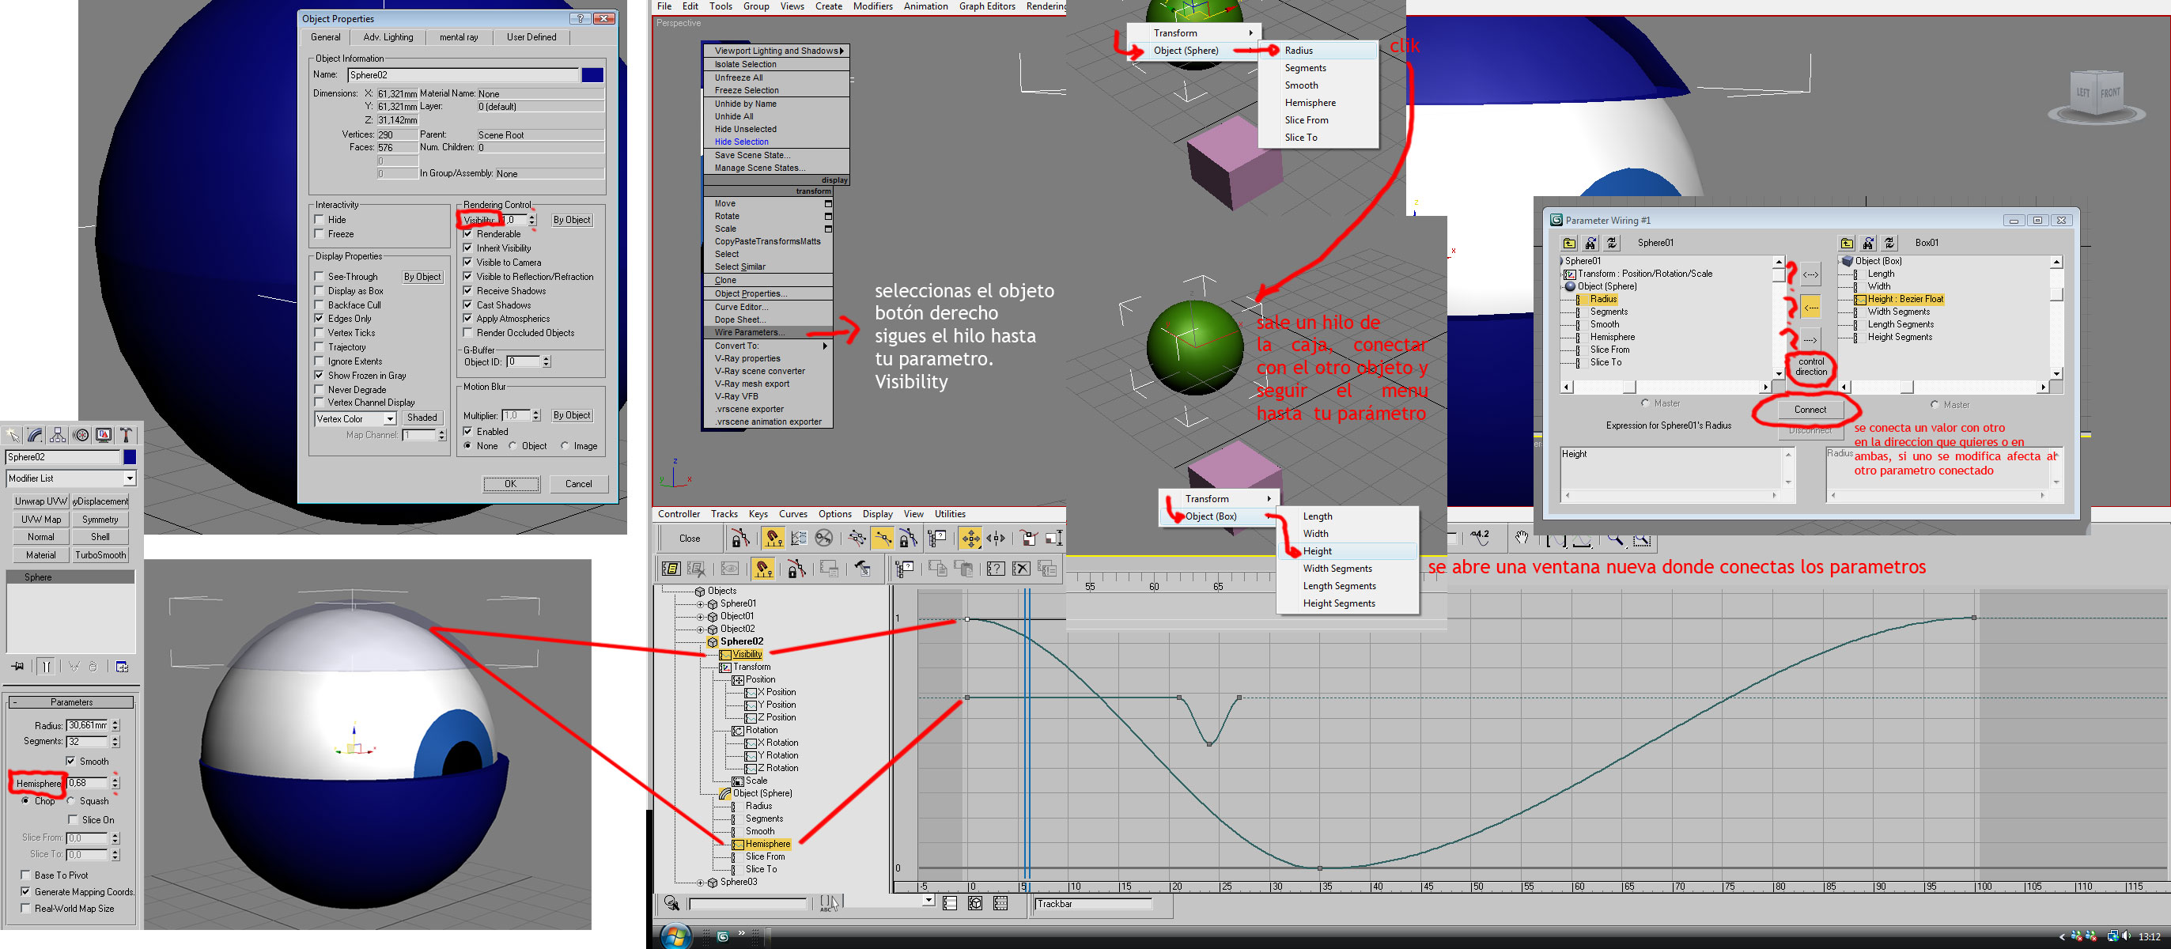The image size is (2171, 949).
Task: Enable the See-Through checkbox
Action: pos(320,277)
